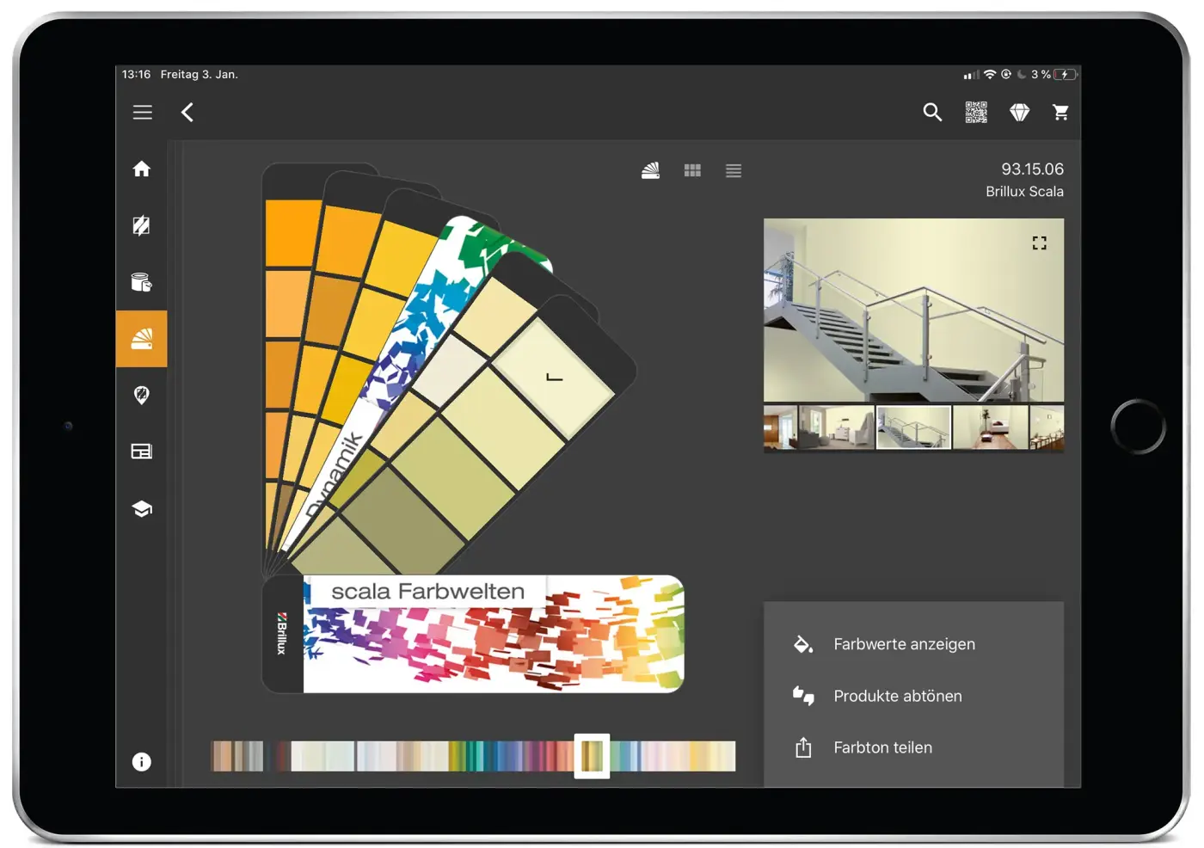Select the first wood room thumbnail
Viewport: 1204px width, 848px height.
pos(781,427)
